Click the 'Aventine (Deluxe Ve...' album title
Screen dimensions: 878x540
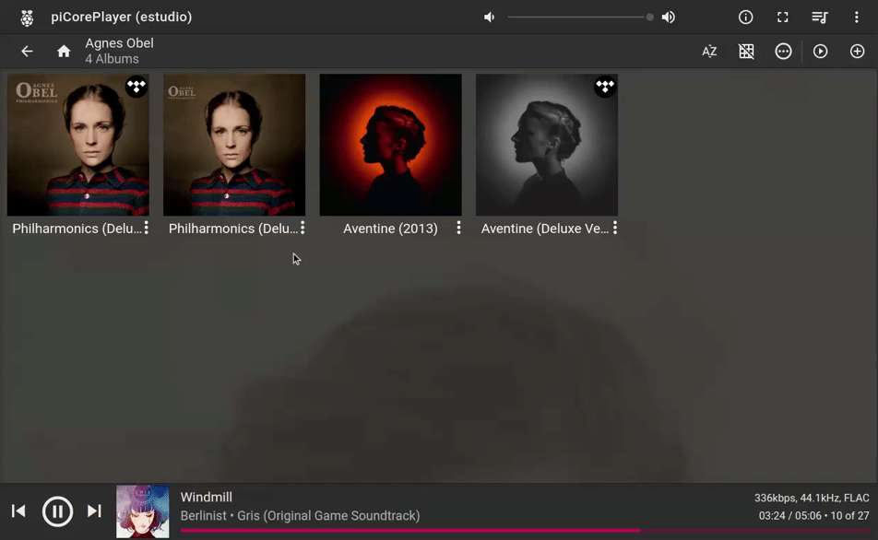pos(545,229)
